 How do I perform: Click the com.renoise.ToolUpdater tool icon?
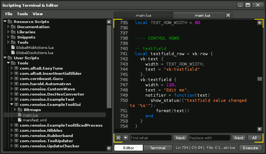[16, 141]
